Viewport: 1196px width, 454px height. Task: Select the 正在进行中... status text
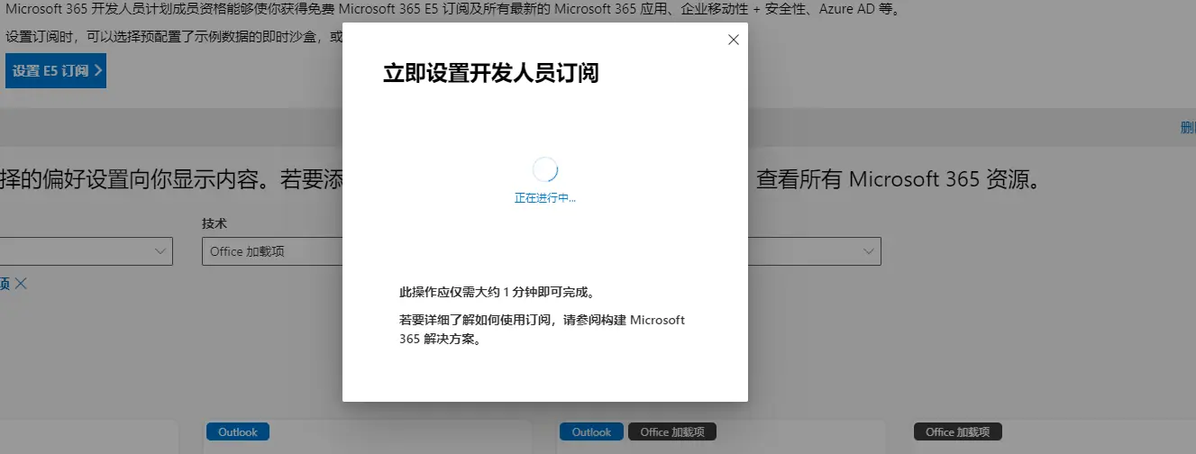(x=544, y=198)
